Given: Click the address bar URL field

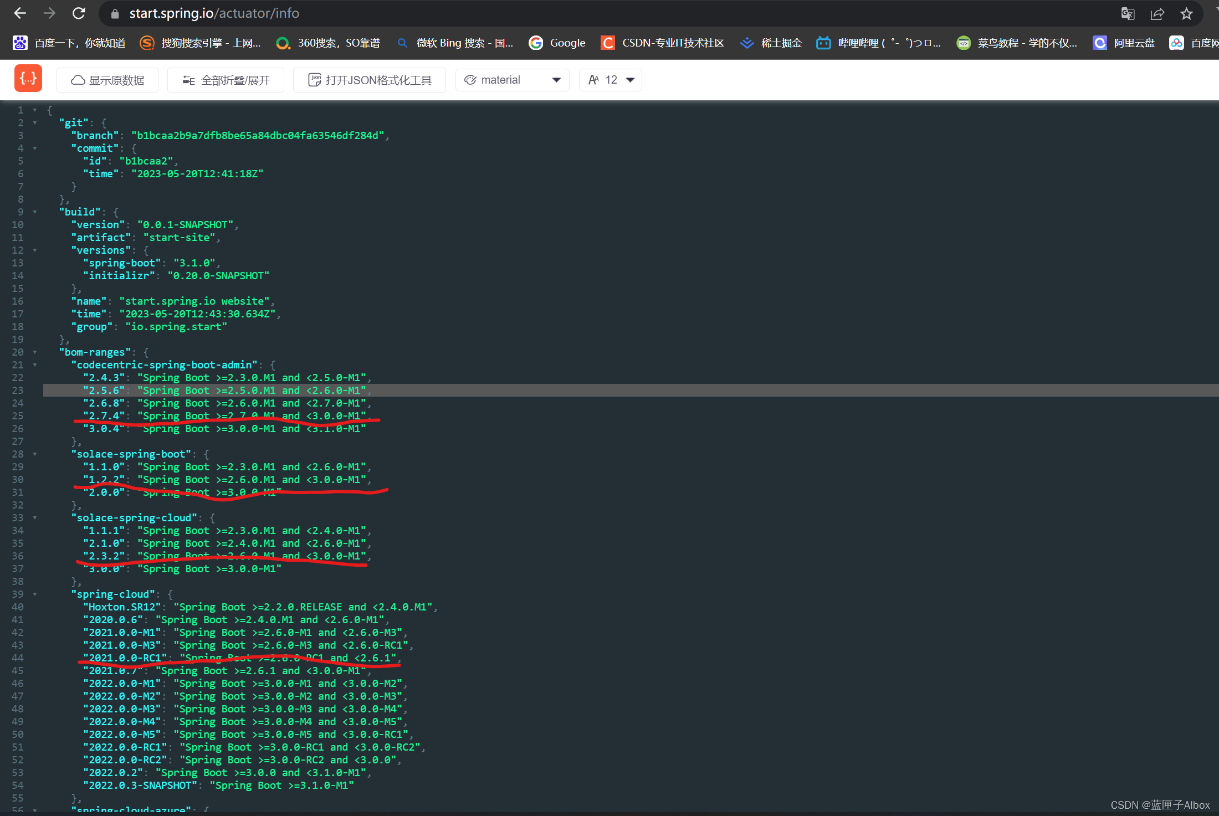Looking at the screenshot, I should click(x=609, y=13).
